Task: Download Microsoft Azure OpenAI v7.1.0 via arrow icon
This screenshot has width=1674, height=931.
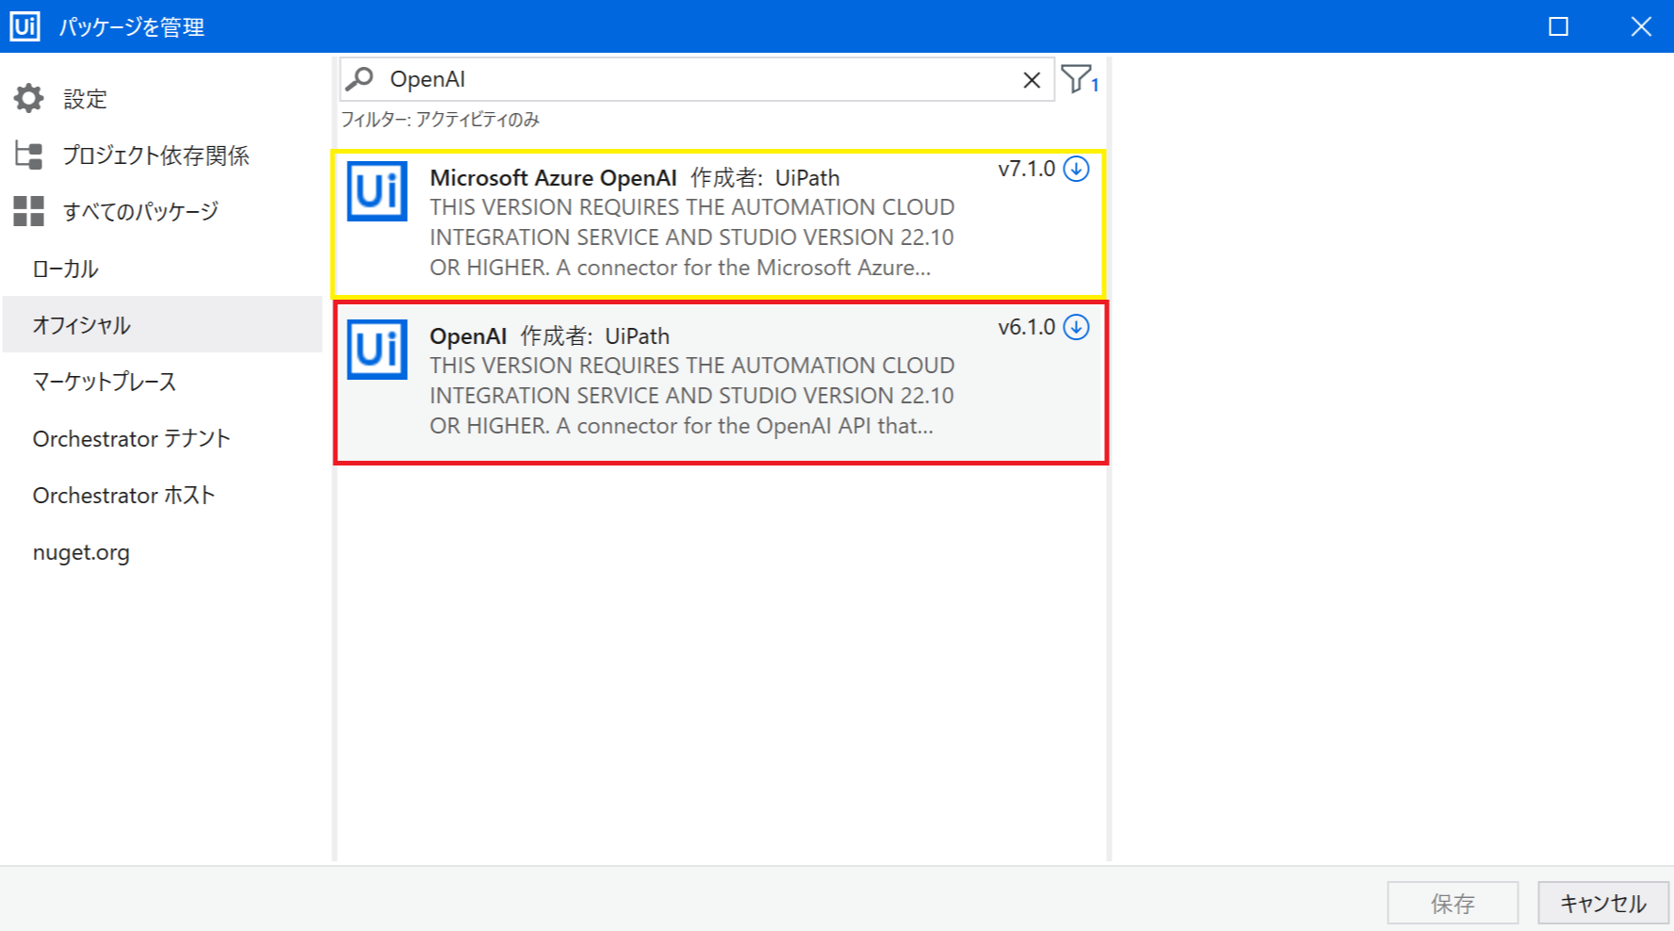Action: tap(1076, 169)
